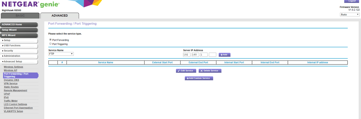Open the Auto language dropdown

[350, 14]
